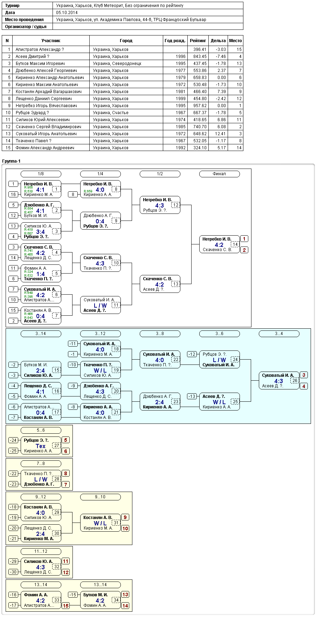Click the '9...12' round header
Screen dimensions: 318x617
tap(41, 497)
